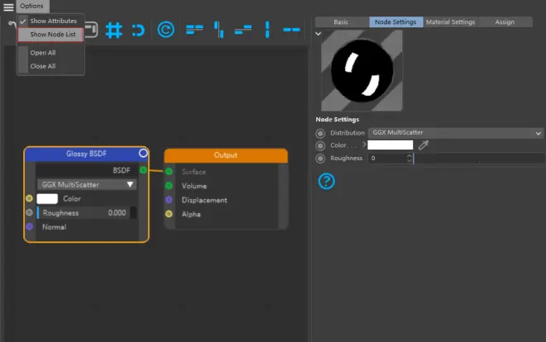Click the Node Settings section heading
Viewport: 546px width, 342px height.
click(337, 120)
